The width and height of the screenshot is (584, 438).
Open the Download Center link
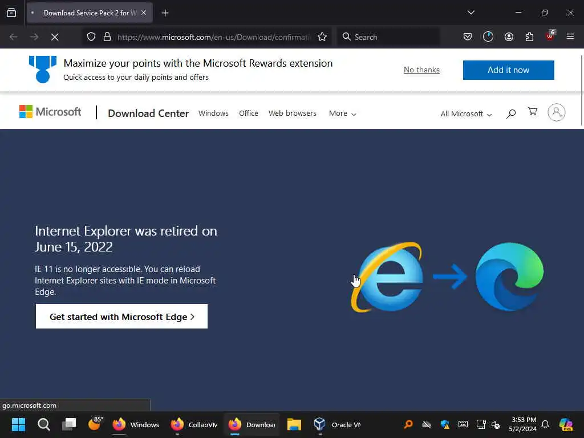(x=148, y=113)
